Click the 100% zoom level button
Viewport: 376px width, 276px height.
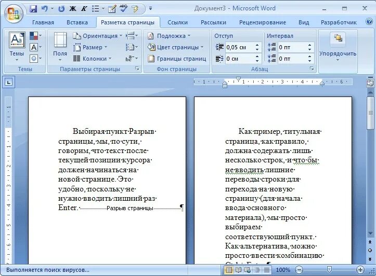(283, 270)
